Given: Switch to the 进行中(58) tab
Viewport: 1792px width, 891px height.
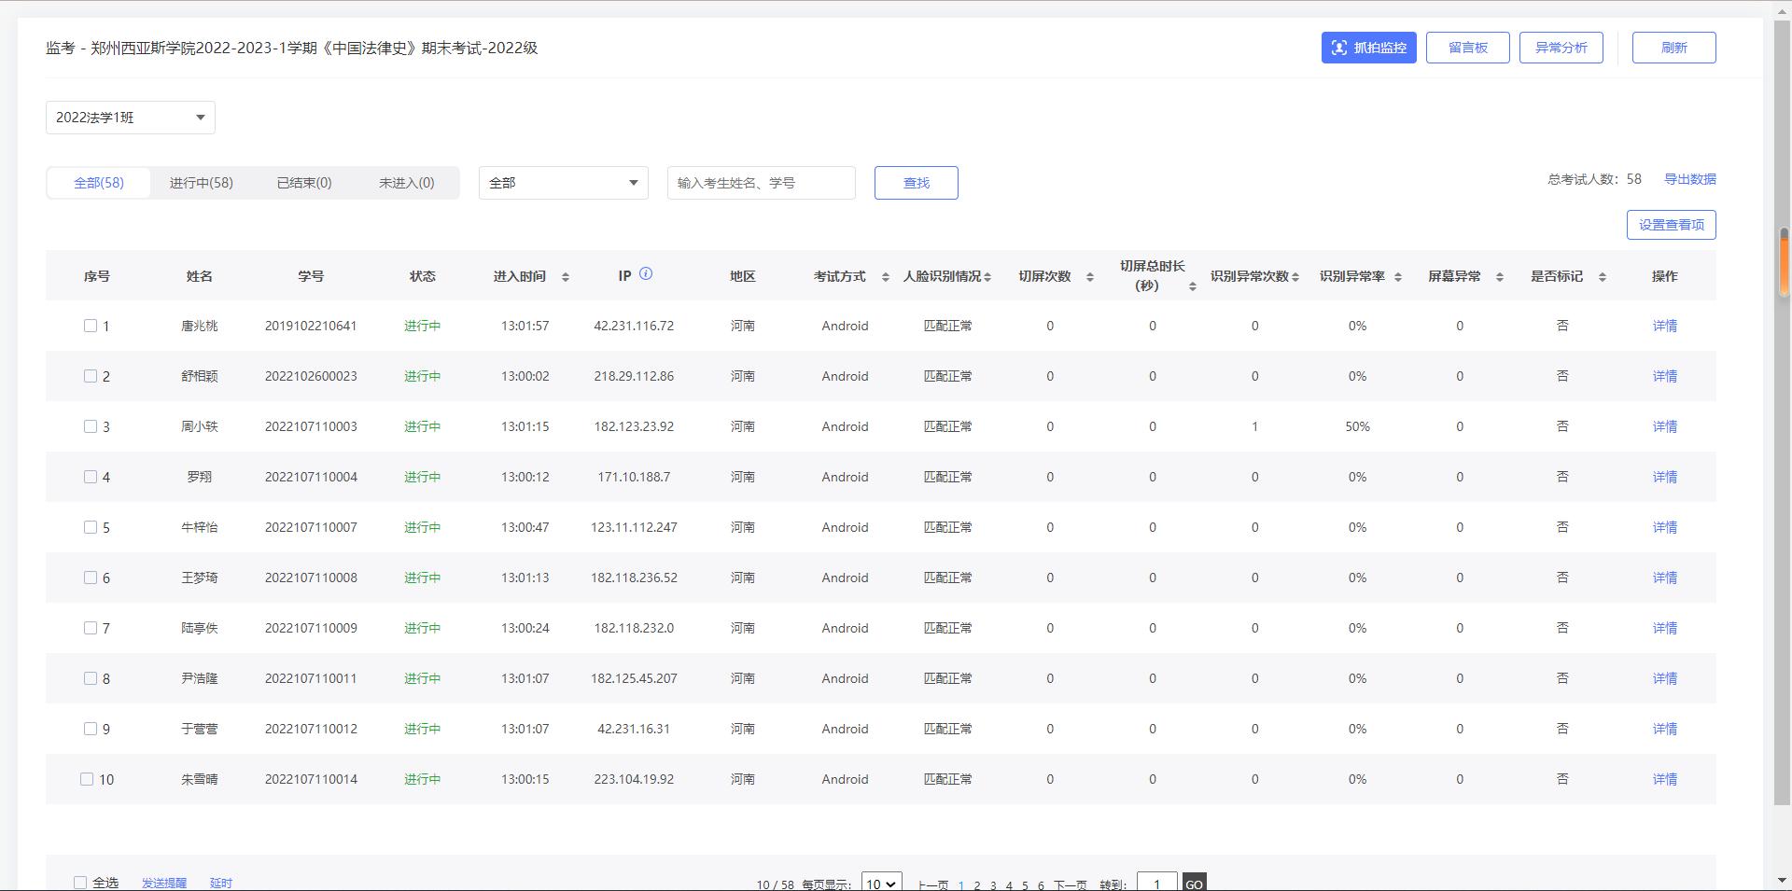Looking at the screenshot, I should (202, 183).
